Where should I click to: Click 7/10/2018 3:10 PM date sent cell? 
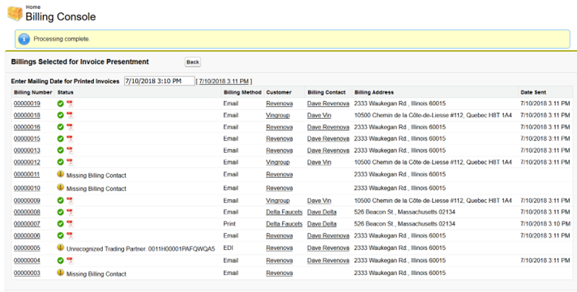545,224
